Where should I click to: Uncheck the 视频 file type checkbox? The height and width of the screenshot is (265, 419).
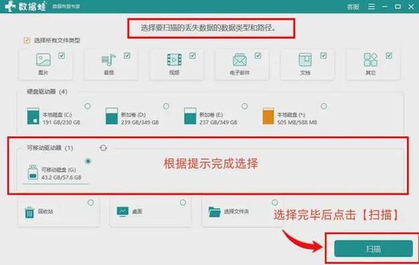tap(192, 55)
